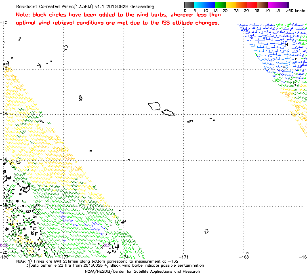The image size is (307, 278).
Task: Click the gray 0–5 knots legend color
Action: point(189,5)
